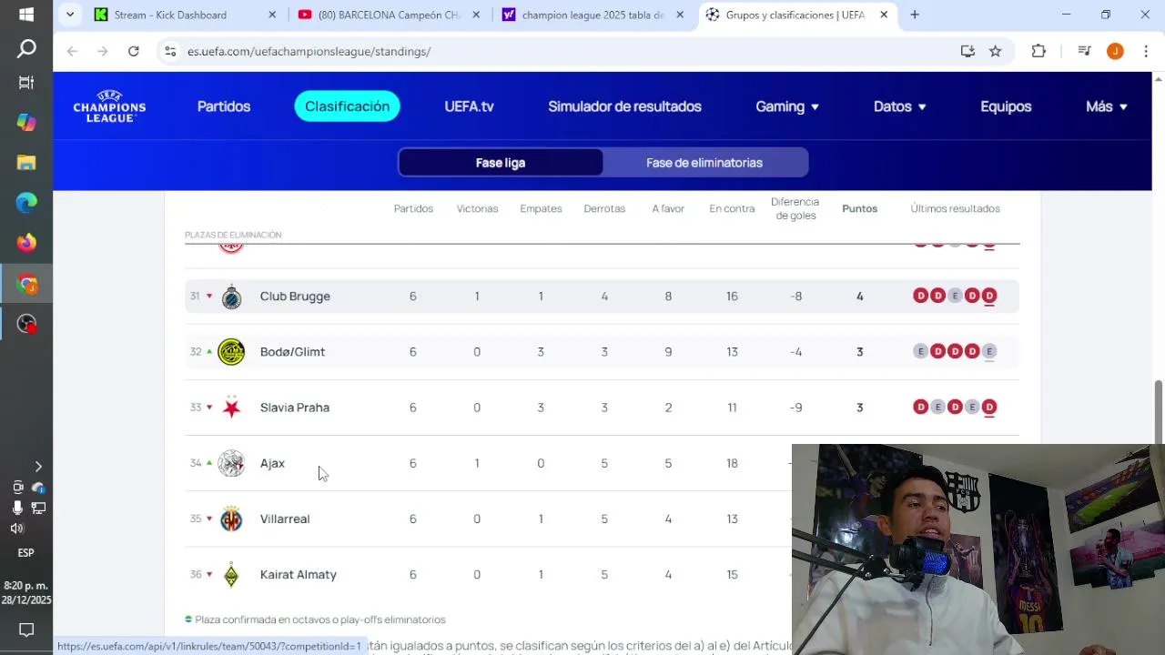Click the first D result of Slavia Praha
The width and height of the screenshot is (1165, 655).
[920, 408]
